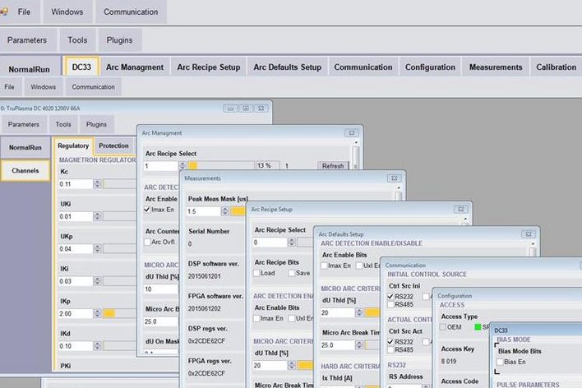Switch to the Calibration tab
This screenshot has height=388, width=582.
point(556,67)
